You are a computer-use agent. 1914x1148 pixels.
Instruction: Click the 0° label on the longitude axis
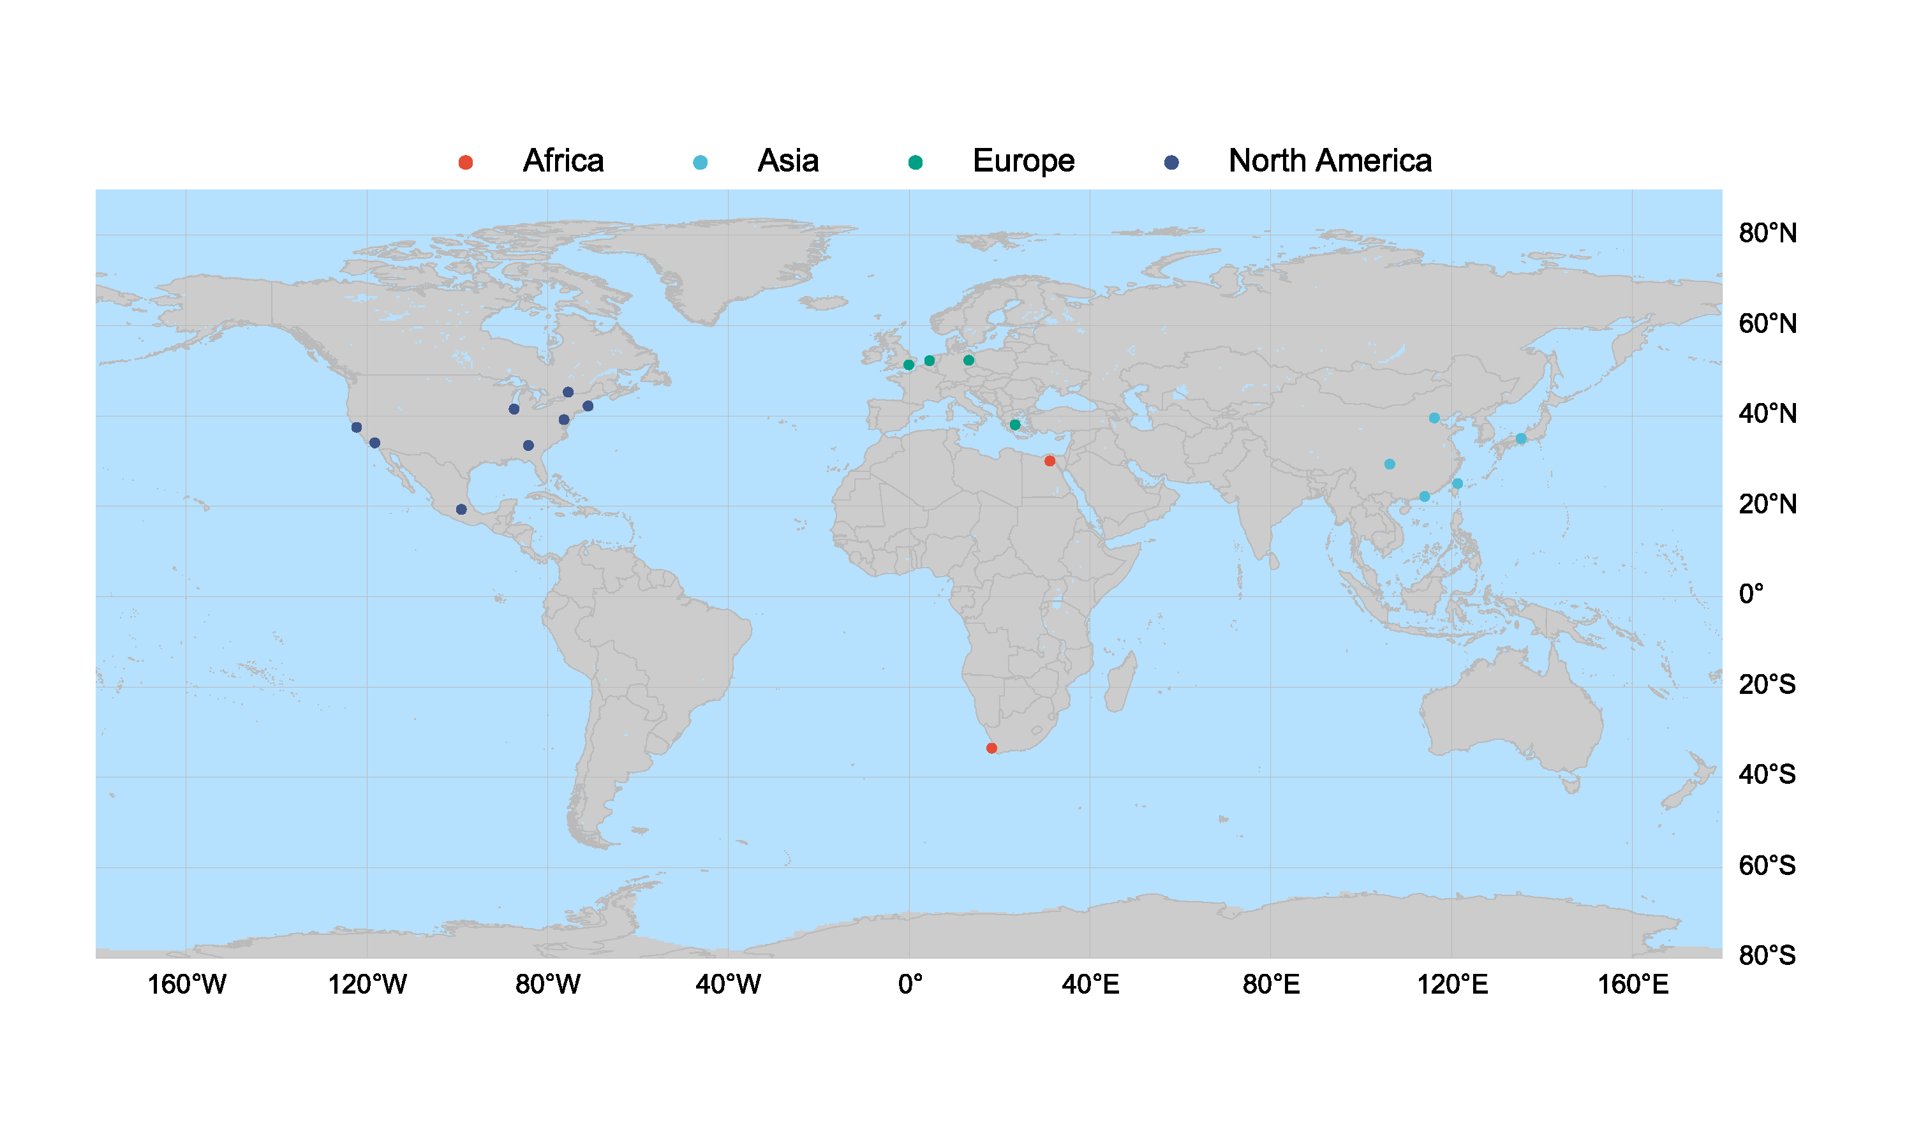coord(910,985)
